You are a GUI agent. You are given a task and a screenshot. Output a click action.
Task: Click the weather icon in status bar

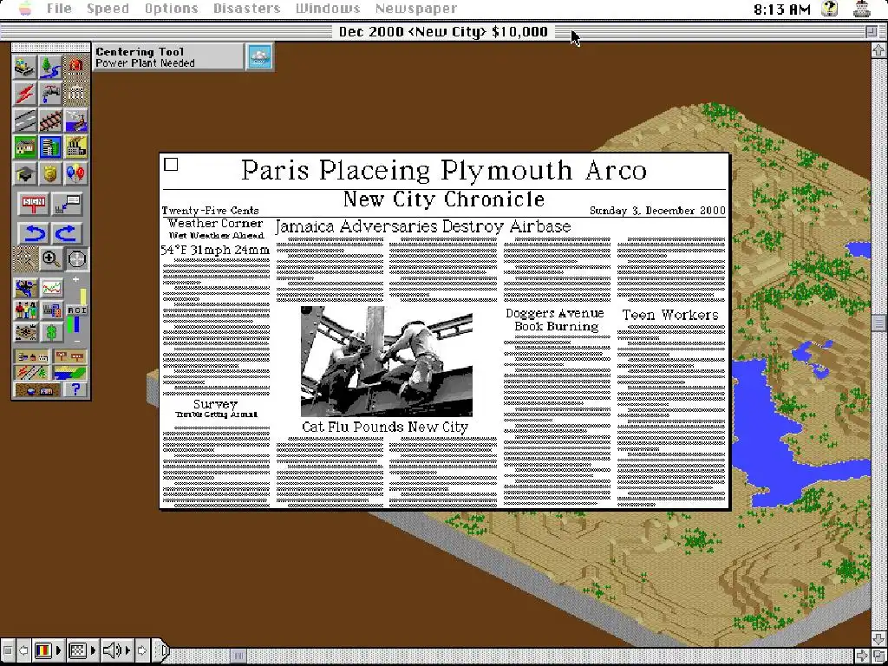pyautogui.click(x=259, y=56)
